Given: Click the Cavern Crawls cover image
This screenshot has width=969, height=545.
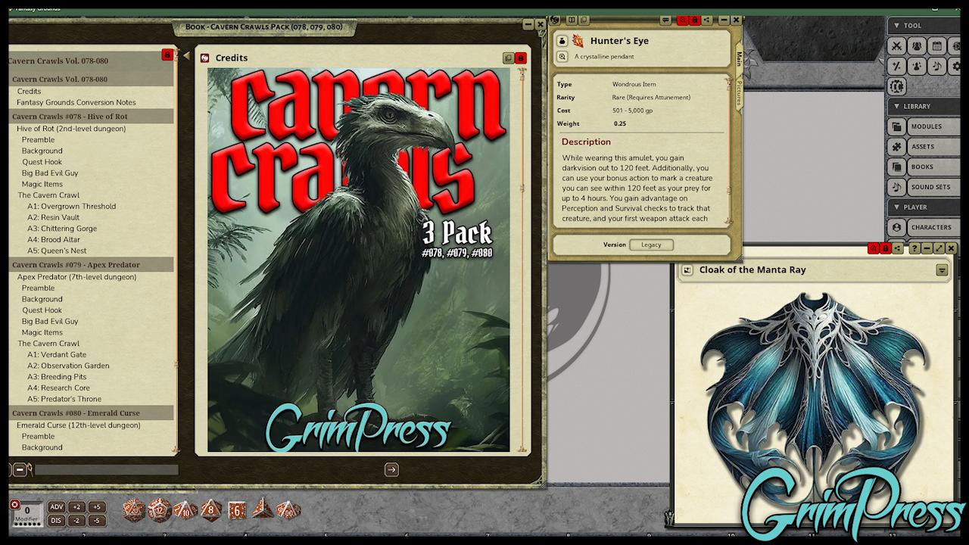Looking at the screenshot, I should pyautogui.click(x=359, y=260).
